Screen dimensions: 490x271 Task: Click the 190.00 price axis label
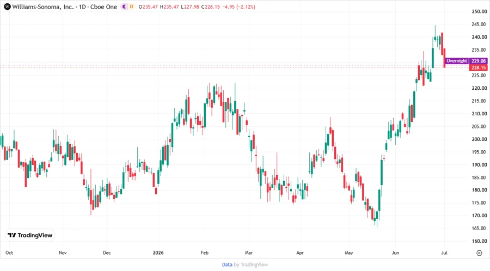(479, 165)
